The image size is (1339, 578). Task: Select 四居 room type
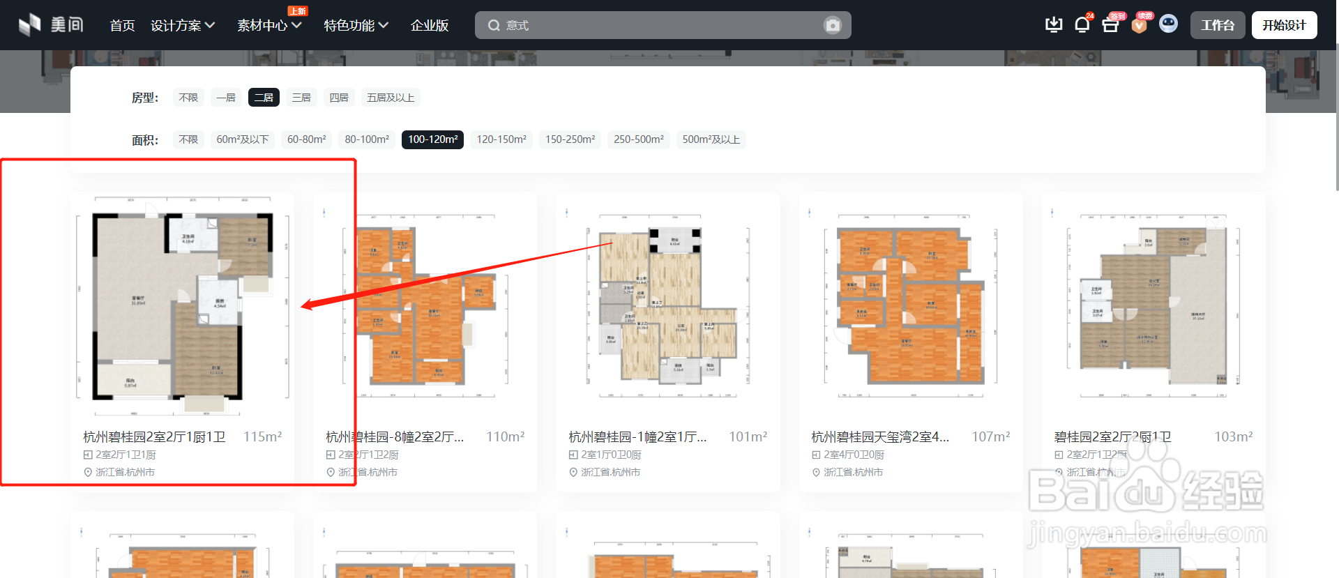339,98
